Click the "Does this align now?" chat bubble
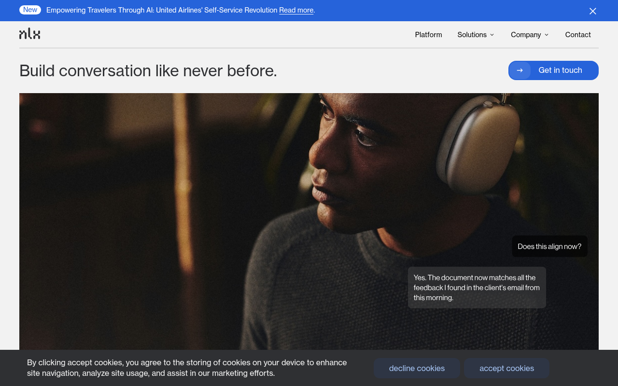Screen dimensions: 618x386 (x=549, y=246)
